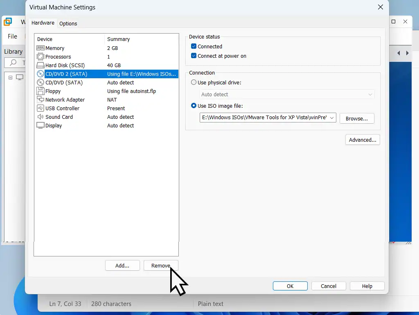Open the Advanced... settings button
This screenshot has height=315, width=419.
[x=363, y=140]
